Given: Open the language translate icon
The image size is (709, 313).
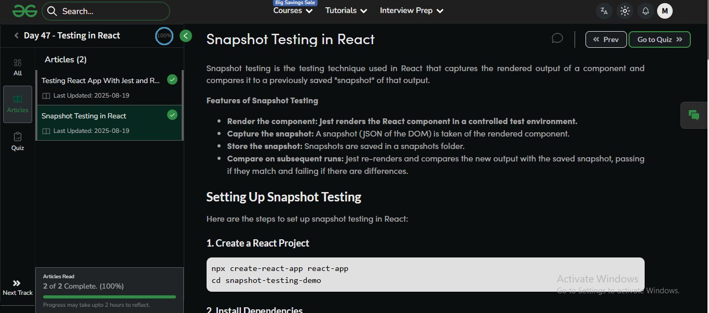Looking at the screenshot, I should click(x=604, y=11).
